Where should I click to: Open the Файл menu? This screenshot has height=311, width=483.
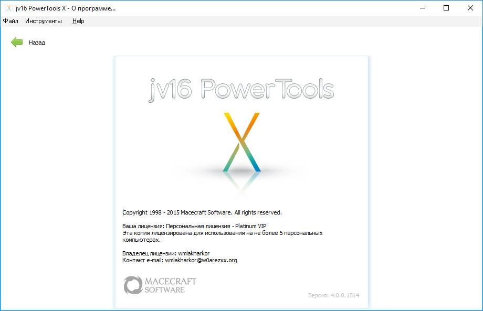pyautogui.click(x=11, y=21)
